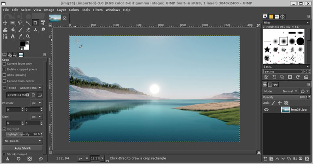The width and height of the screenshot is (313, 164).
Task: Click the black foreground color swatch
Action: [22, 43]
